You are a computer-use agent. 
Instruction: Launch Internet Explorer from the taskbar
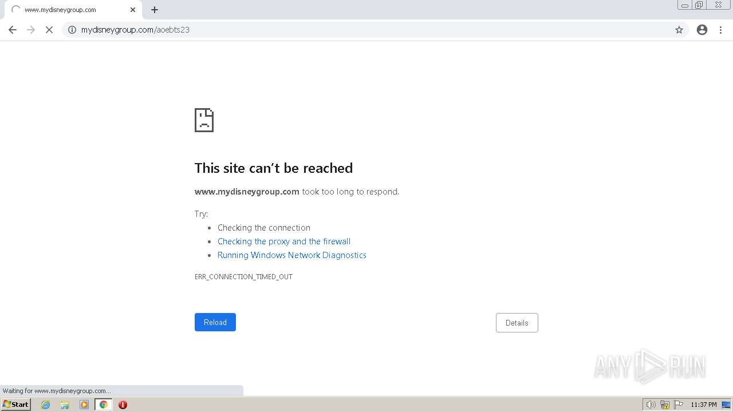(x=46, y=405)
